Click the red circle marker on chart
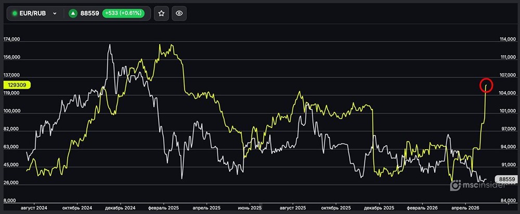This screenshot has height=214, width=520. point(486,85)
